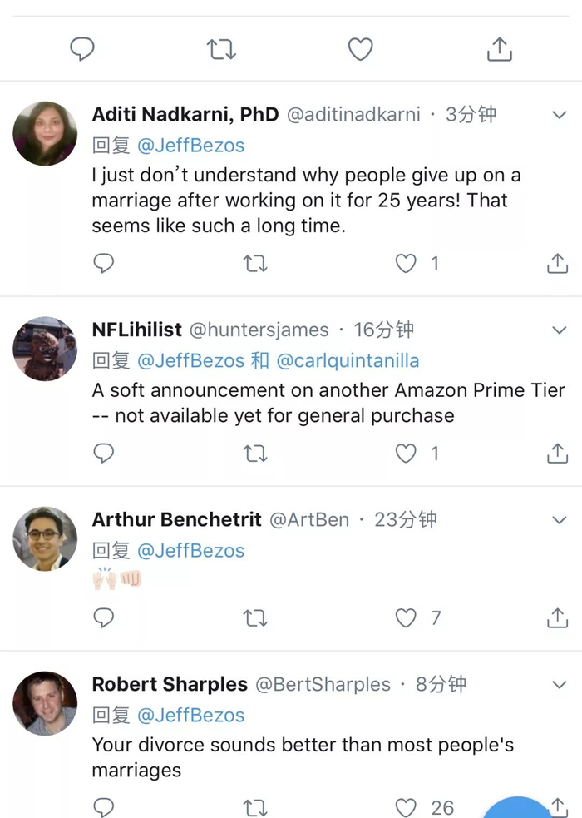
Task: Like Aditi Nadkarni's tweet
Action: 406,264
